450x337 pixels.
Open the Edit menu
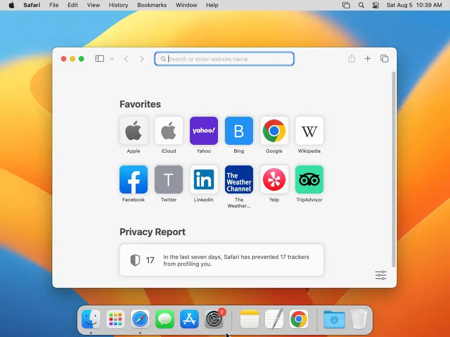tap(73, 5)
